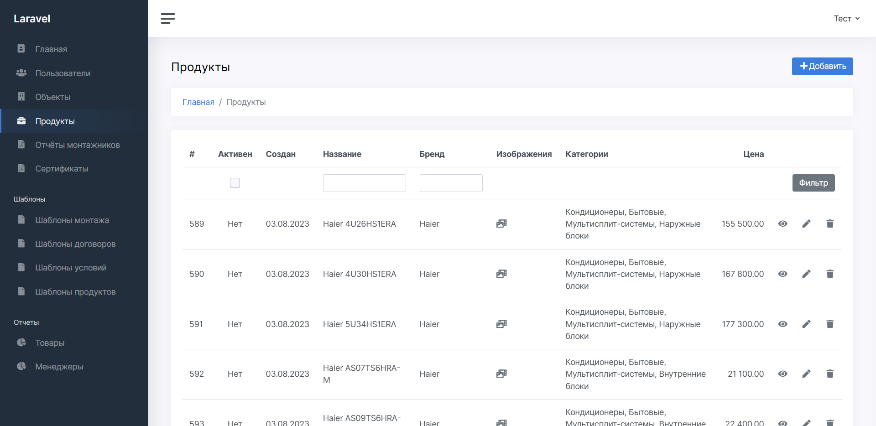View product 592 via the eye icon
The height and width of the screenshot is (426, 876).
tap(782, 374)
